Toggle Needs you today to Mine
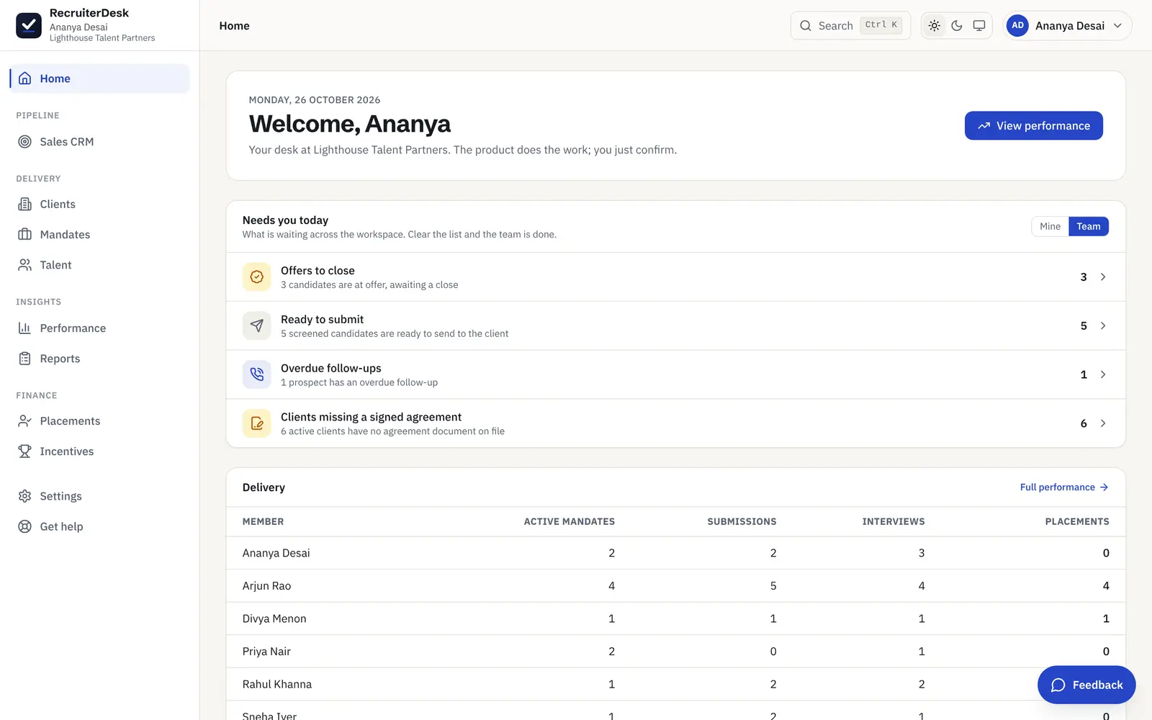1152x720 pixels. coord(1050,227)
